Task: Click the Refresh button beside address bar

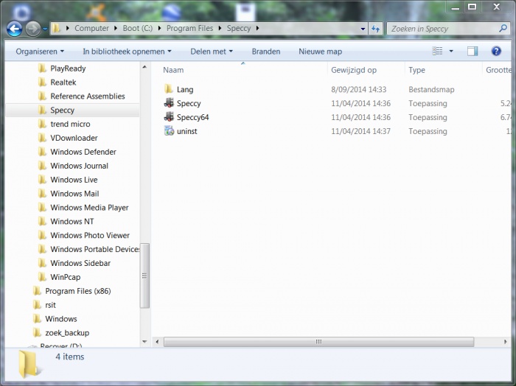Action: click(376, 29)
